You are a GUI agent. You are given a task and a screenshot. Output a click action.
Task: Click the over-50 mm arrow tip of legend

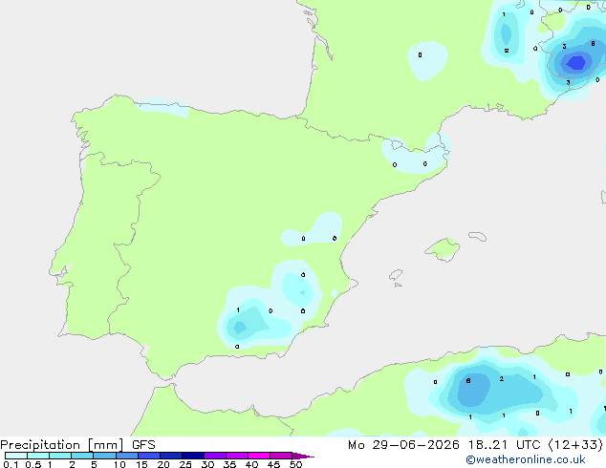click(303, 456)
